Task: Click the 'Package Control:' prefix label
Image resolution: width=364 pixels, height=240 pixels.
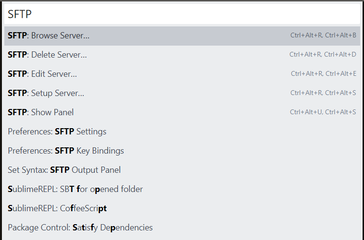Action: [x=38, y=228]
